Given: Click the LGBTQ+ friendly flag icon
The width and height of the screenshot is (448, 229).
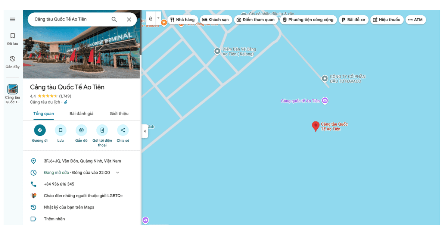Looking at the screenshot, I should tap(34, 196).
